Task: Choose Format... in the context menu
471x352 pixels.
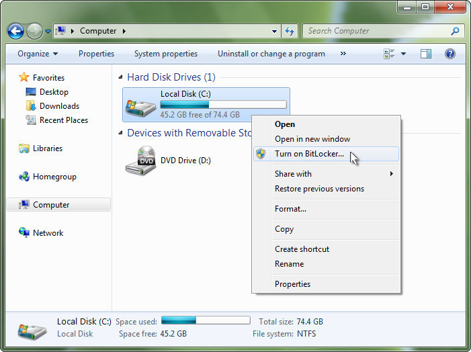Action: point(290,209)
